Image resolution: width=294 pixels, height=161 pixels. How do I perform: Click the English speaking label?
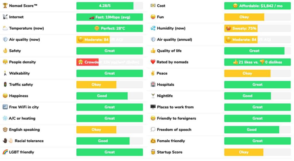click(24, 129)
